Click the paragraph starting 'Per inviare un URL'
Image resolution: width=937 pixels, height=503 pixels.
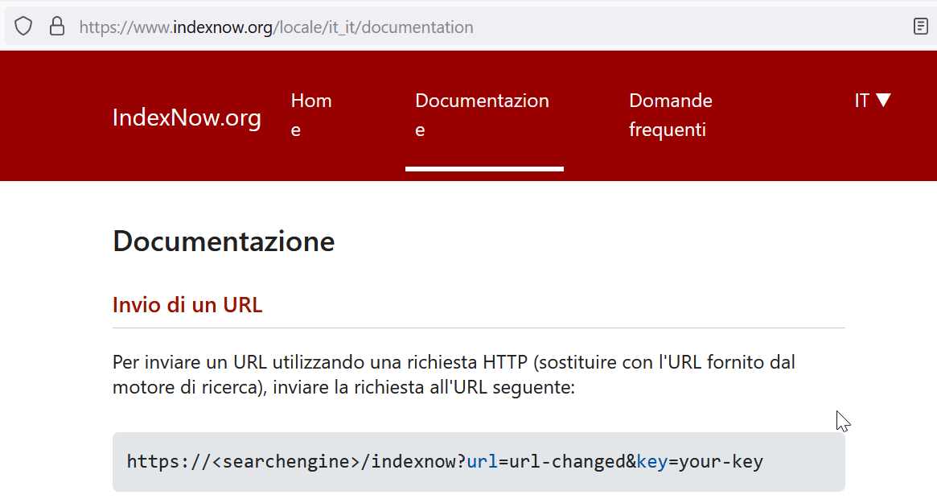pyautogui.click(x=454, y=374)
